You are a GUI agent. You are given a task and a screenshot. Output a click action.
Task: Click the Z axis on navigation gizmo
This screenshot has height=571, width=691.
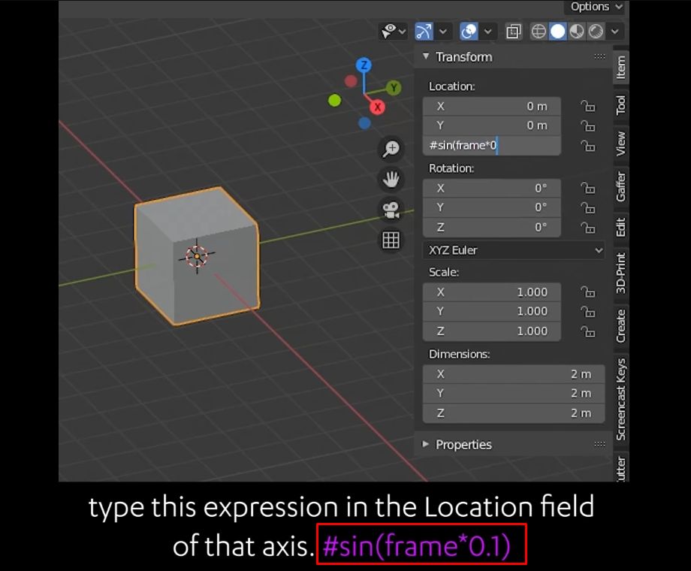364,65
